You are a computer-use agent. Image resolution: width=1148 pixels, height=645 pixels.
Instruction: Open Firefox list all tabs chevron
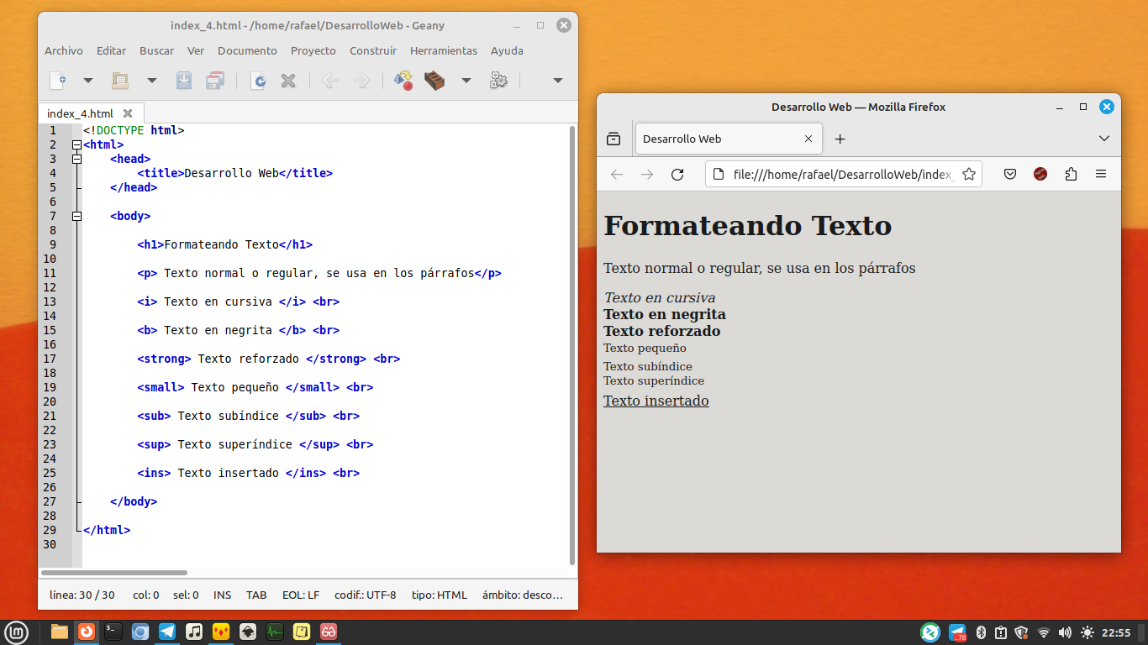pos(1104,139)
